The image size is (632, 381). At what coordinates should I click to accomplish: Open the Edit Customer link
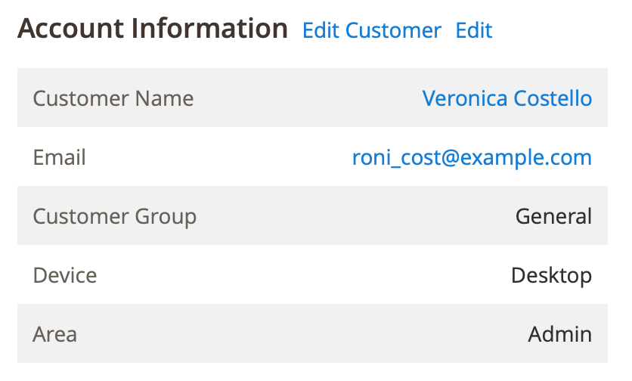[372, 30]
